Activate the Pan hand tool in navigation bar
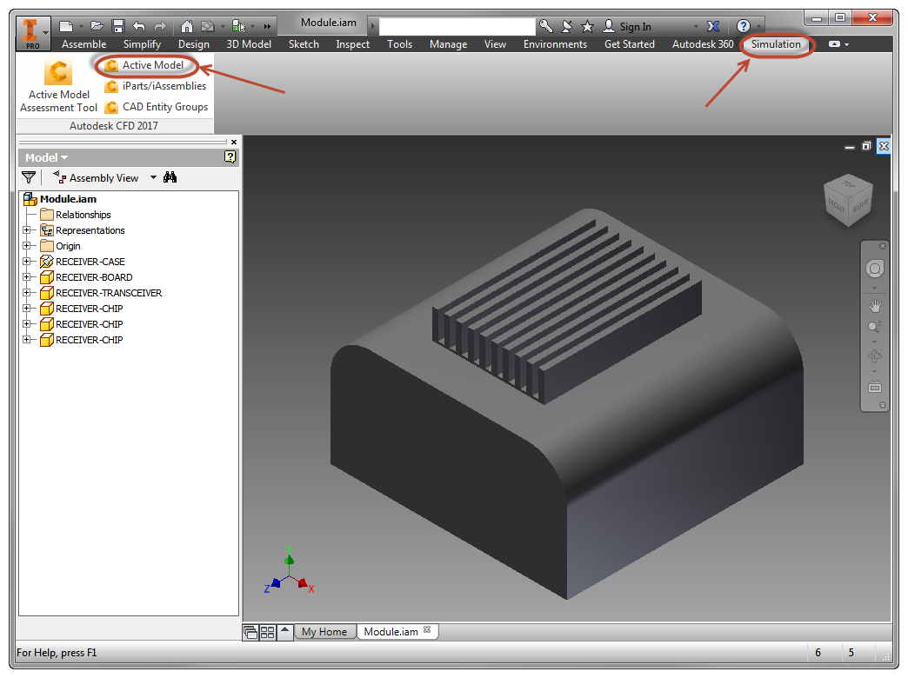The height and width of the screenshot is (678, 908). coord(874,306)
